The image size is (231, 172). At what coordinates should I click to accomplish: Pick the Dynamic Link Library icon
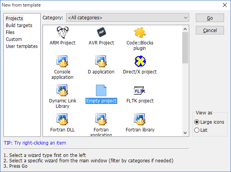coord(62,90)
